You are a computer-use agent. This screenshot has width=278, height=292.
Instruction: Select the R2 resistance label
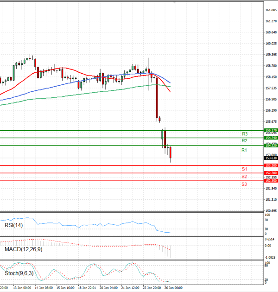(x=245, y=141)
